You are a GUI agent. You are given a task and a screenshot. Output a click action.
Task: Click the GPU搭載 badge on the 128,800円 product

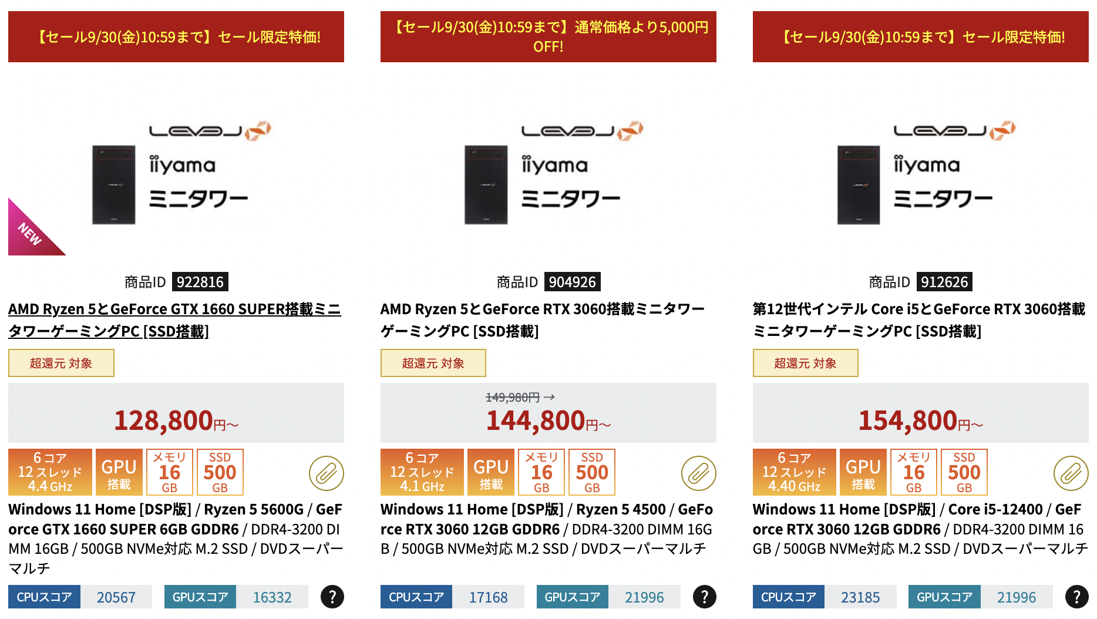pos(119,472)
